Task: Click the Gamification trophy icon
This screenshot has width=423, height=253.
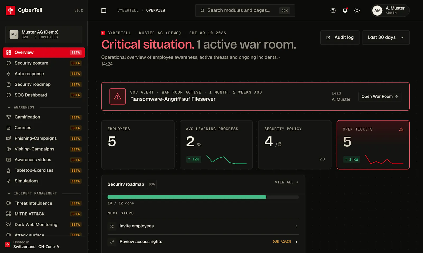Action: click(9, 117)
